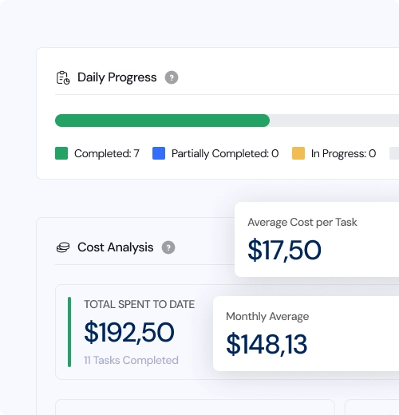Open the Cost Analysis help question mark
The height and width of the screenshot is (415, 399).
tap(168, 247)
